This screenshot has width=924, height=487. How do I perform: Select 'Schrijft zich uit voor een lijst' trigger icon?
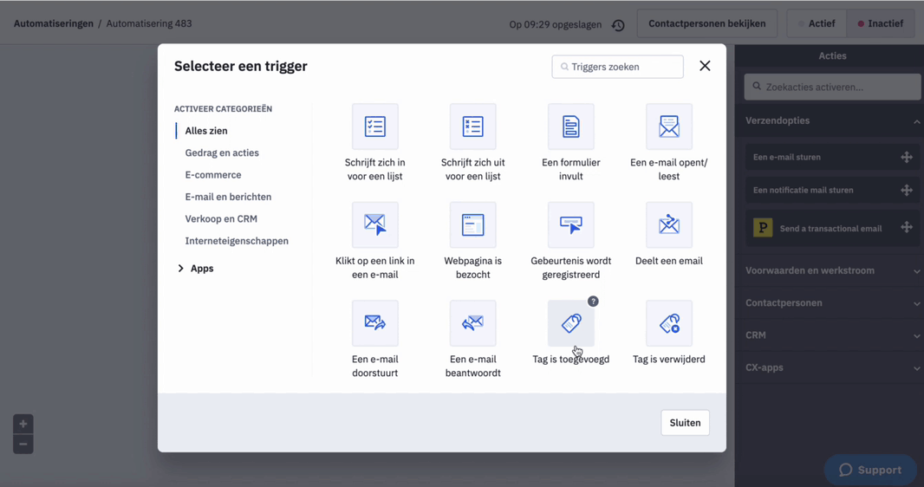[472, 127]
